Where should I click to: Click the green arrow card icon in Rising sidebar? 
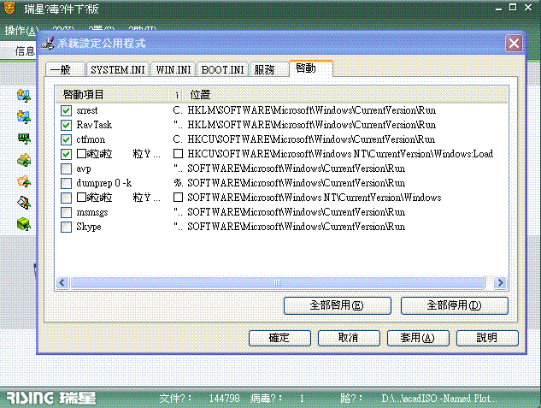[x=24, y=160]
